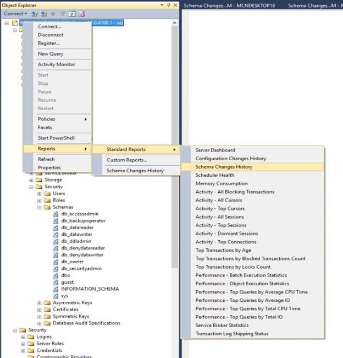Screen dimensions: 343x358
Task: Open Performance - Top Queries by Total IO
Action: 252,317
